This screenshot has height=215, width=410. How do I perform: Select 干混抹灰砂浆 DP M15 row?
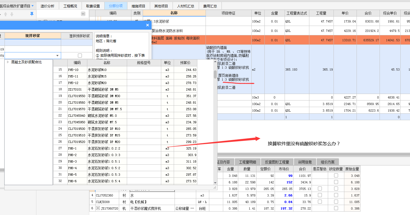[x=125, y=135]
